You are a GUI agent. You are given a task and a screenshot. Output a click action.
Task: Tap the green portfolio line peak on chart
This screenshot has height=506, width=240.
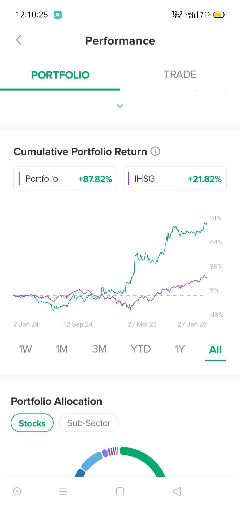click(x=205, y=223)
